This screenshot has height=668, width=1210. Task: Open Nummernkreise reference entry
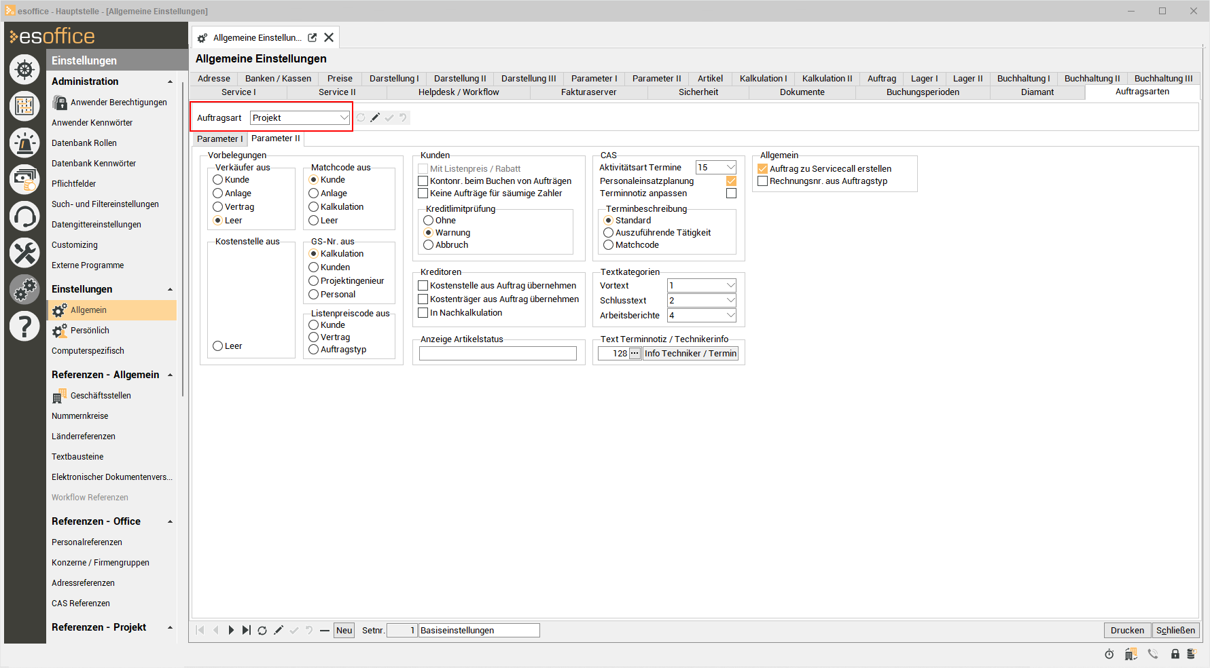click(x=80, y=416)
